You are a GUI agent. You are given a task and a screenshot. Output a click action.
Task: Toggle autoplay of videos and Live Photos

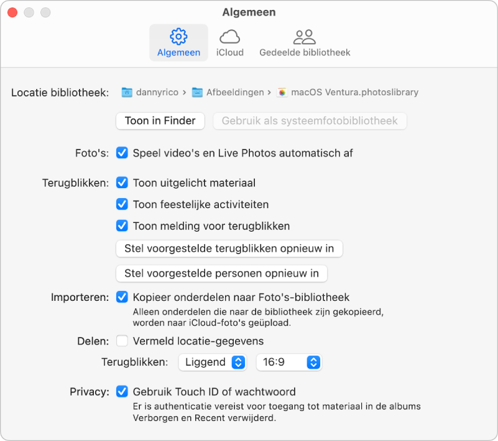[x=122, y=153]
